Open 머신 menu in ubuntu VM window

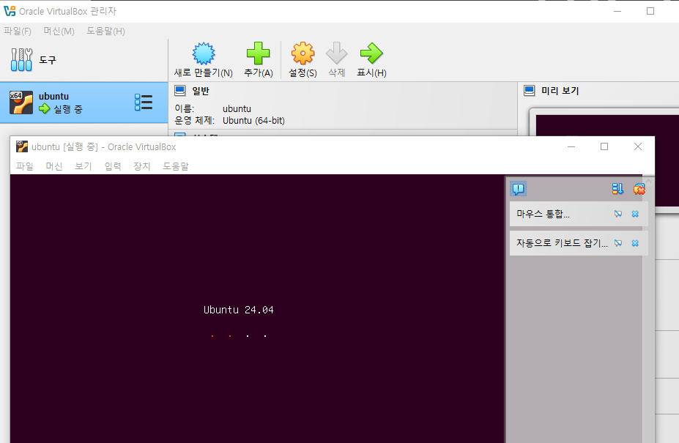click(x=54, y=166)
